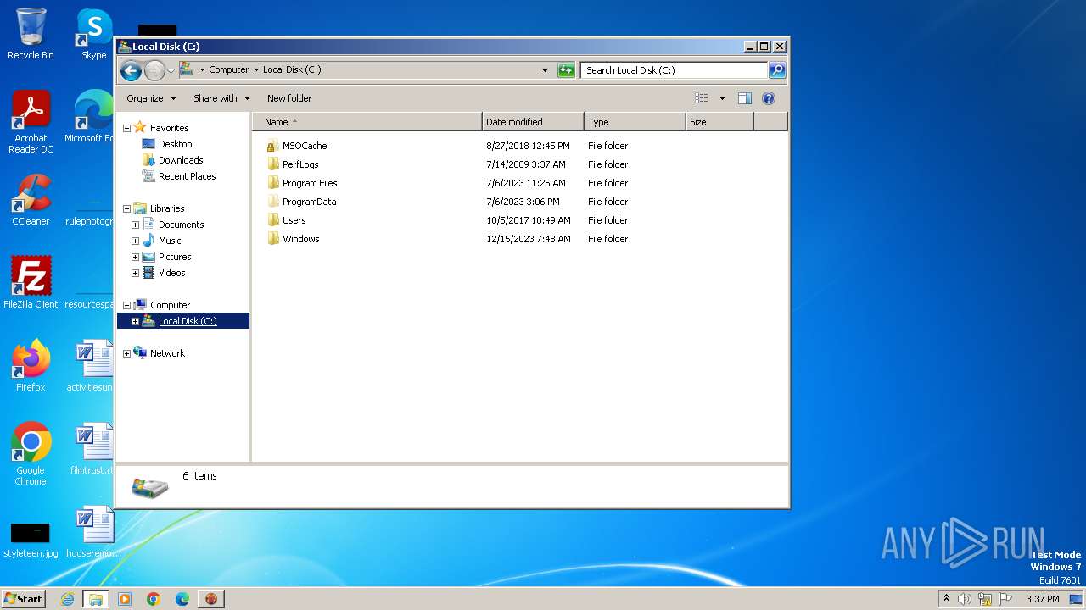The height and width of the screenshot is (610, 1086).
Task: Focus the Search Local Disk (C:) field
Action: click(675, 70)
